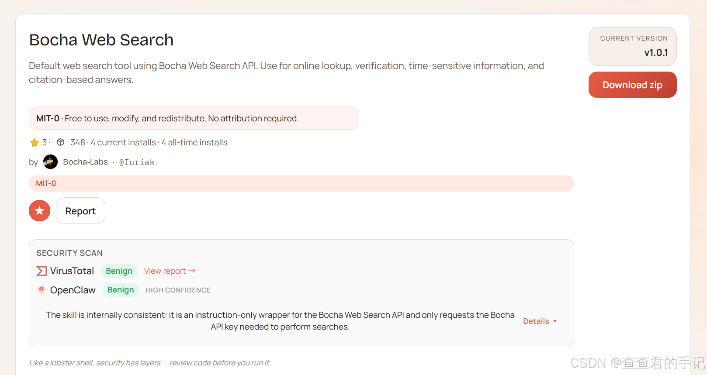Click the pink MIT-0 tag bar
Image resolution: width=707 pixels, height=375 pixels.
(301, 183)
